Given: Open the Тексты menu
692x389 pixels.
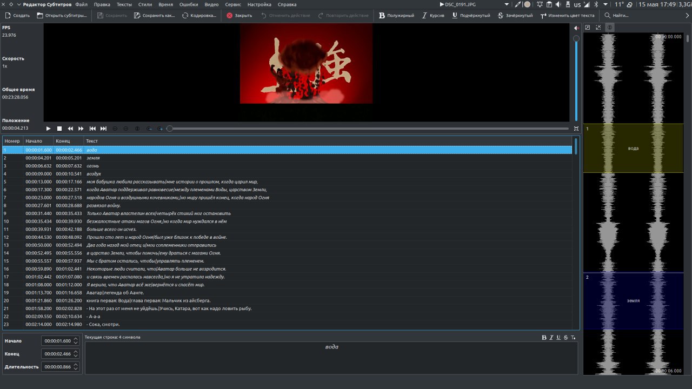Looking at the screenshot, I should click(124, 4).
